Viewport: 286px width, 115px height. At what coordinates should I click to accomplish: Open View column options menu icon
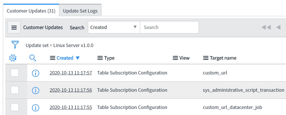point(175,58)
